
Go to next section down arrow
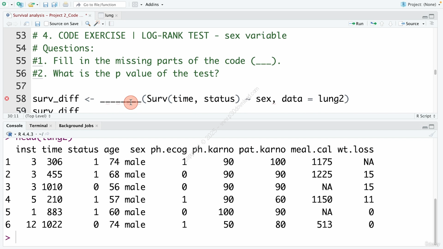[390, 24]
